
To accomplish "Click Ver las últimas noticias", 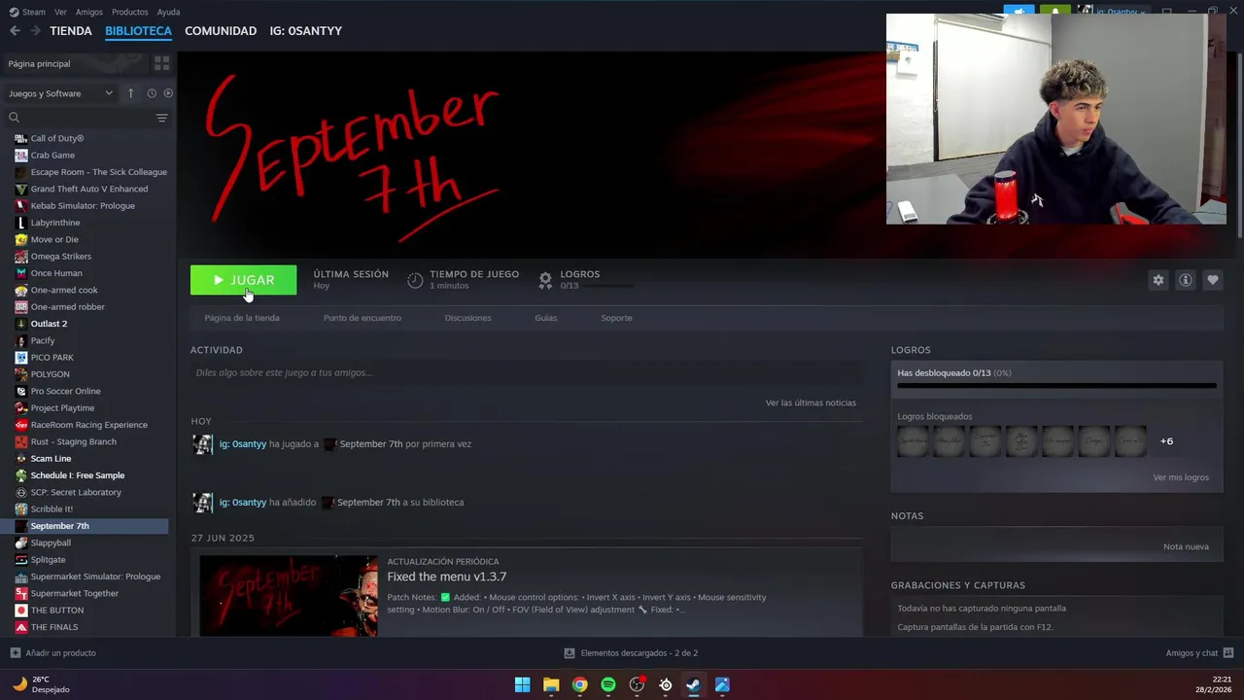I will [811, 402].
